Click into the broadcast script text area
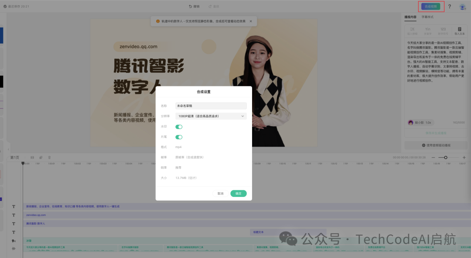Viewport: 471px width, 258px height. (x=436, y=78)
